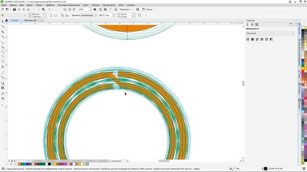Select the Shape edit tool
307x172 pixels.
tap(2, 26)
